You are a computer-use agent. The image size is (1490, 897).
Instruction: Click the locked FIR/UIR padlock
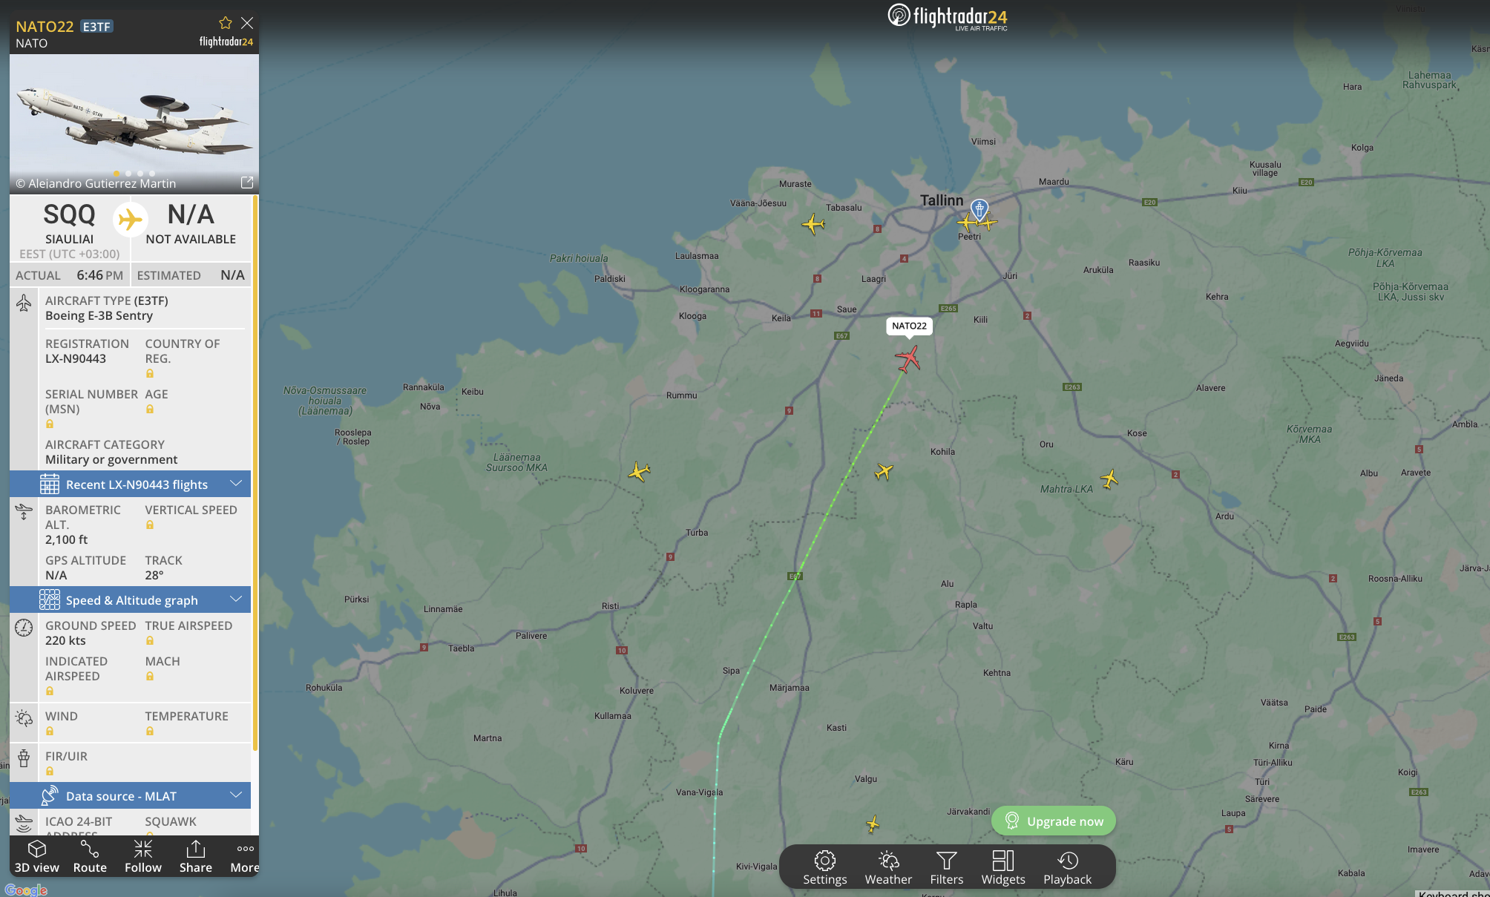coord(50,772)
